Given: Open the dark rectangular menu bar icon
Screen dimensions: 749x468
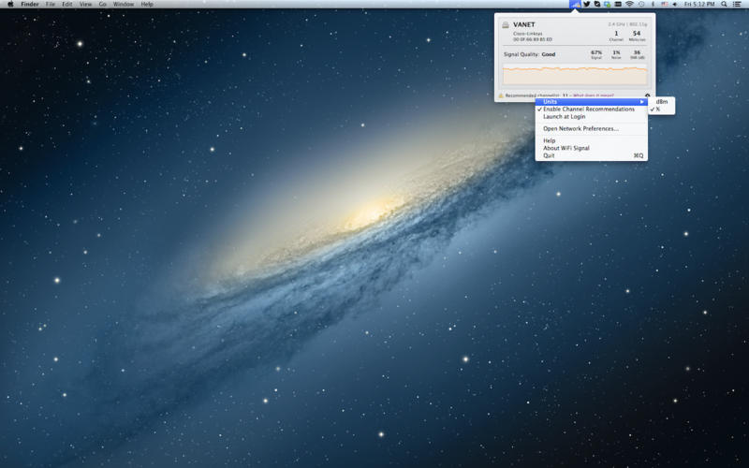Looking at the screenshot, I should [x=618, y=4].
